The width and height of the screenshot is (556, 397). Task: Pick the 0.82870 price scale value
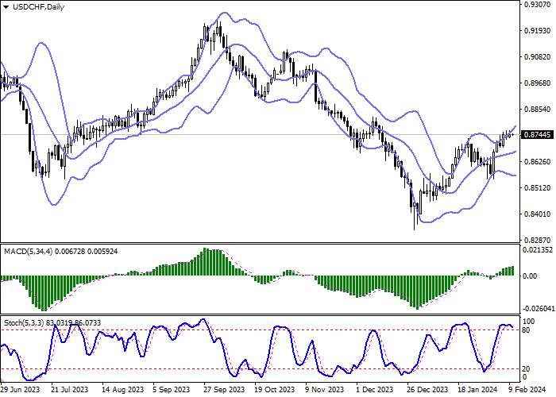[x=538, y=240]
